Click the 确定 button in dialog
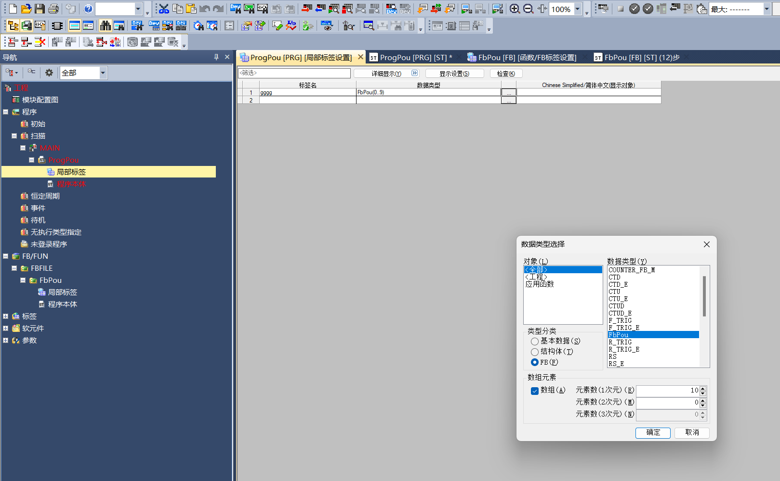Viewport: 780px width, 481px height. point(653,432)
